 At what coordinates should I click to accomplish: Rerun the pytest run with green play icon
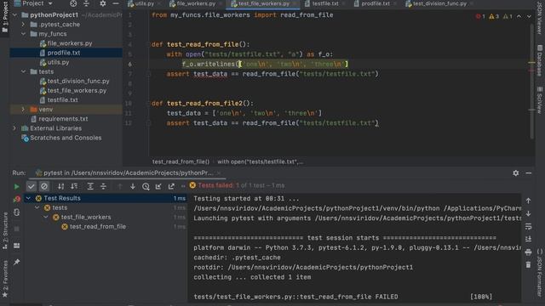[16, 186]
